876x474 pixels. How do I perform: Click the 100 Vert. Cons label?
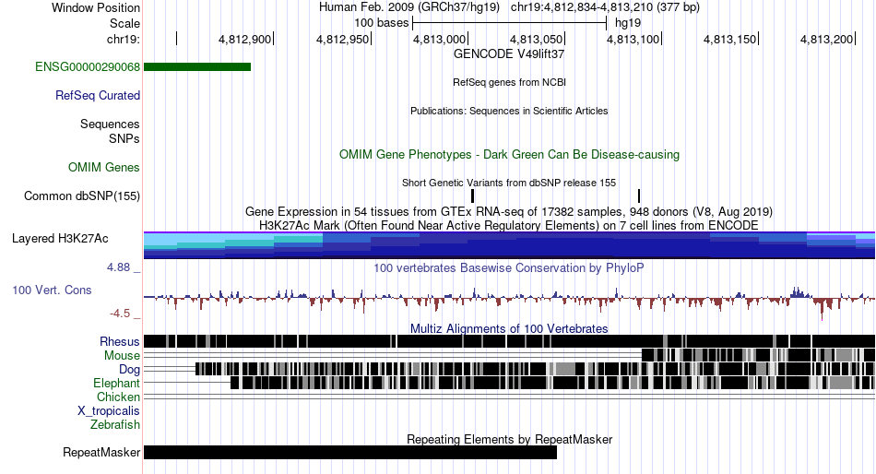[x=52, y=290]
